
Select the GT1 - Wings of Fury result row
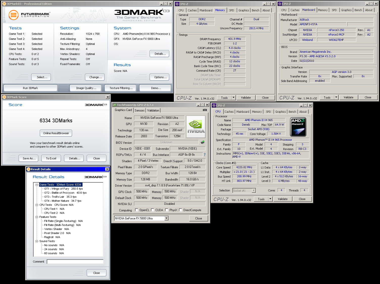click(x=64, y=189)
